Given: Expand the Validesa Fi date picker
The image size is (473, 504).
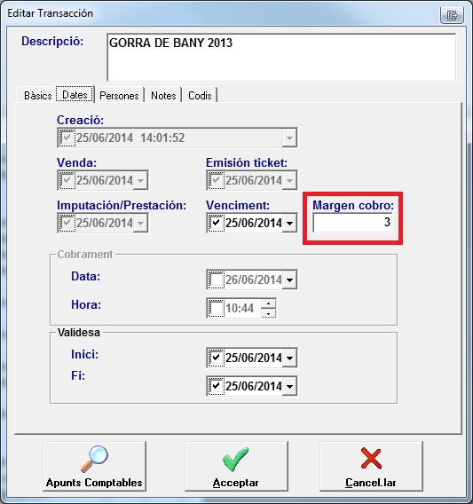Looking at the screenshot, I should (x=289, y=386).
